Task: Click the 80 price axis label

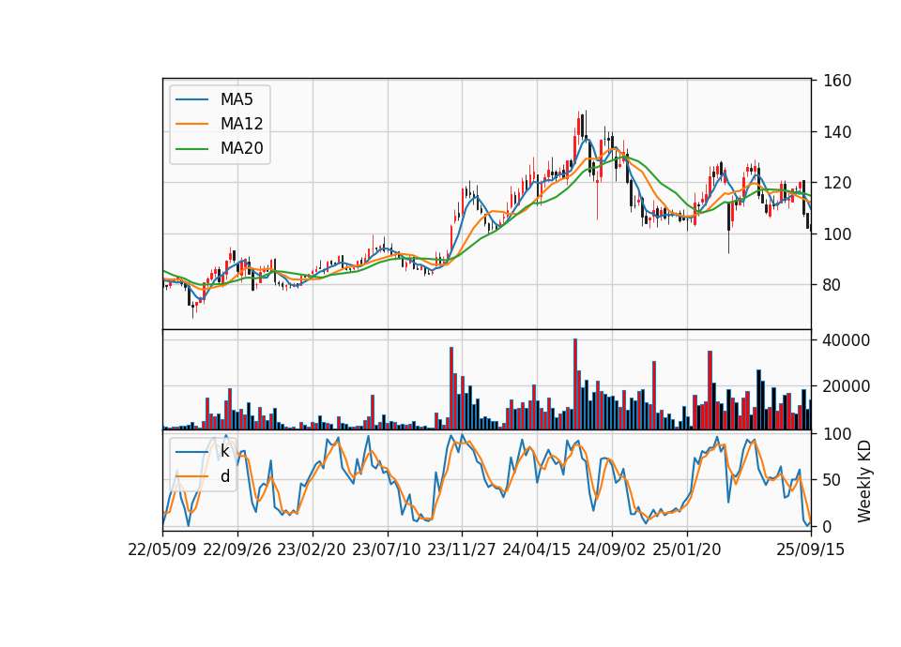Action: pos(832,285)
